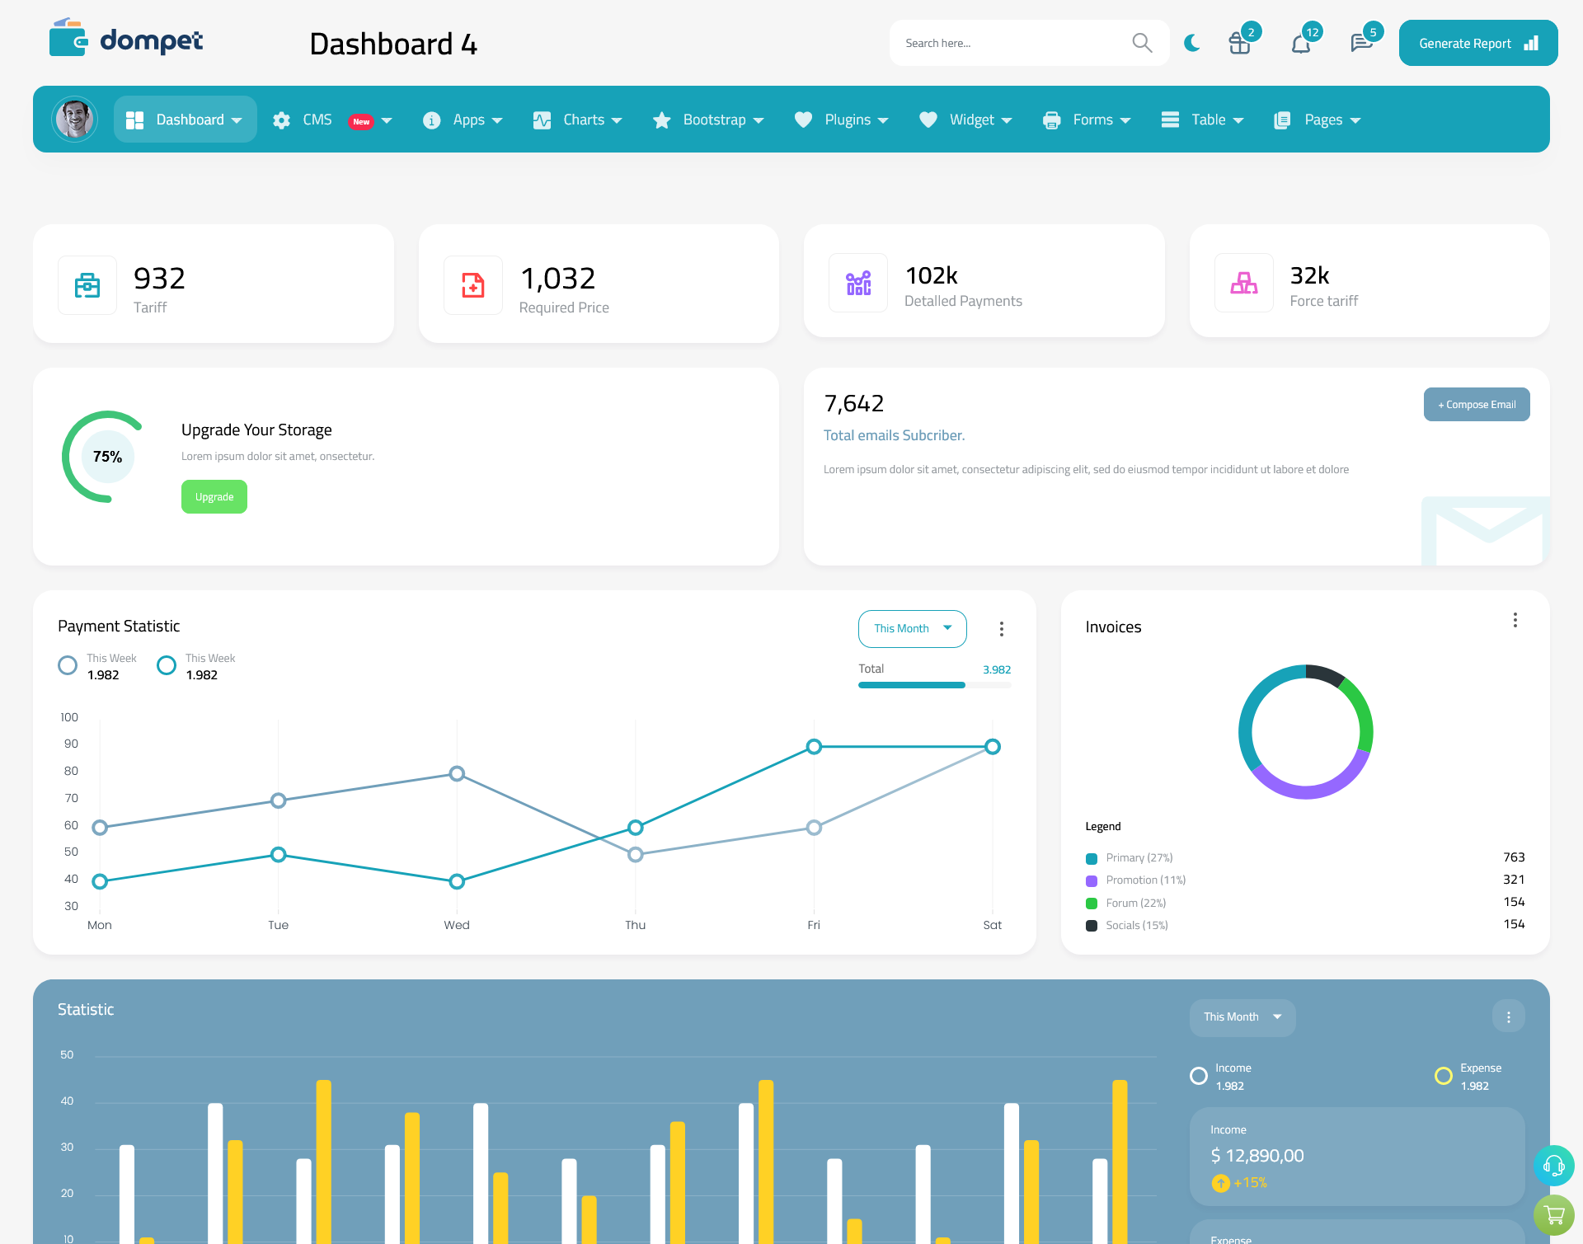This screenshot has height=1244, width=1583.
Task: Click the Upgrade storage button
Action: pos(214,496)
